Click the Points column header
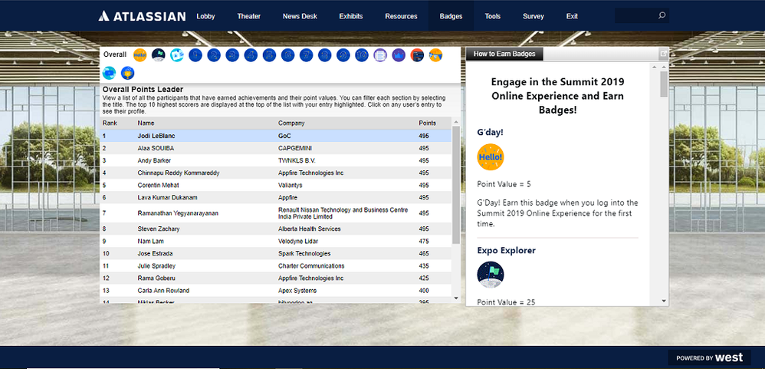The width and height of the screenshot is (765, 369). tap(428, 123)
